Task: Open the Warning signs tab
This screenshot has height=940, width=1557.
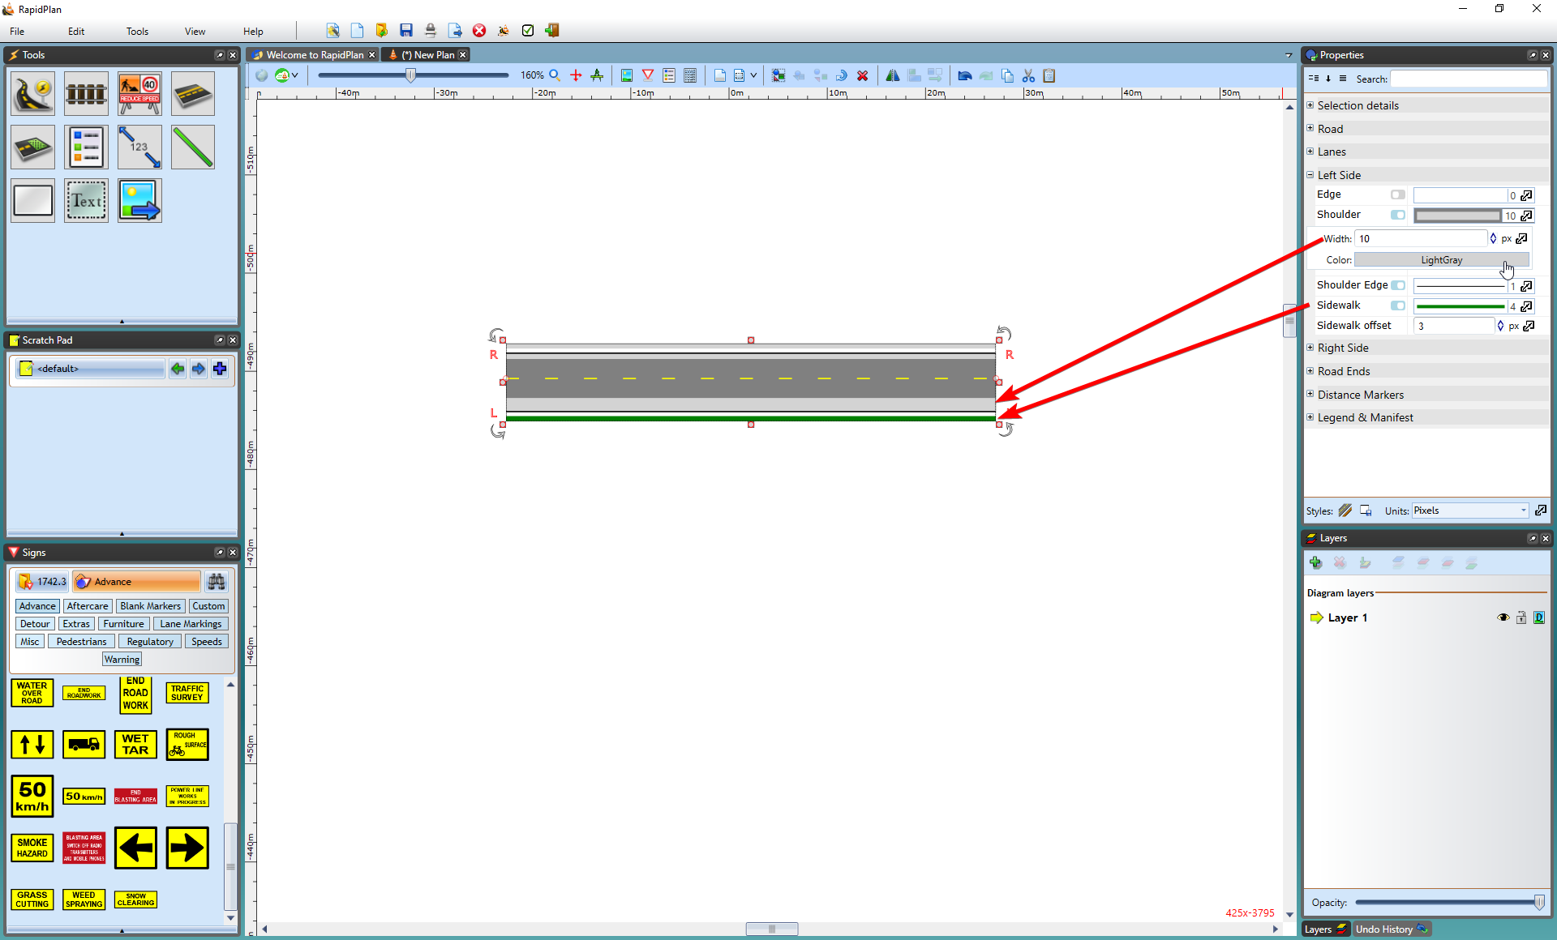Action: click(121, 659)
